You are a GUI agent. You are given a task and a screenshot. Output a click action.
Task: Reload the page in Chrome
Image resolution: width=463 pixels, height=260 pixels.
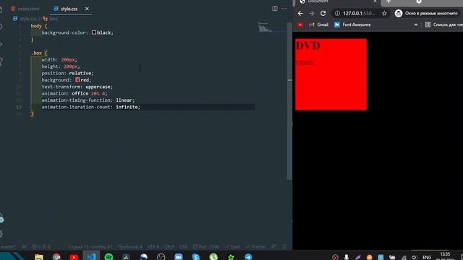[323, 13]
